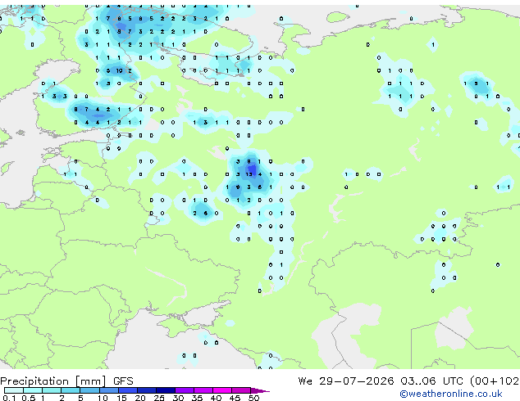
Task: Select the 40–45 mm magenta swatch
Action: tap(222, 390)
